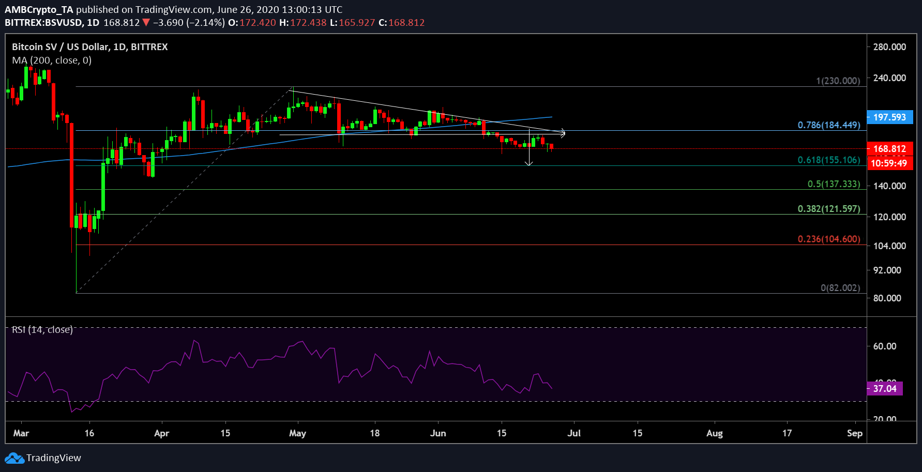Click the H:172.438 high price value
This screenshot has width=922, height=472.
303,23
